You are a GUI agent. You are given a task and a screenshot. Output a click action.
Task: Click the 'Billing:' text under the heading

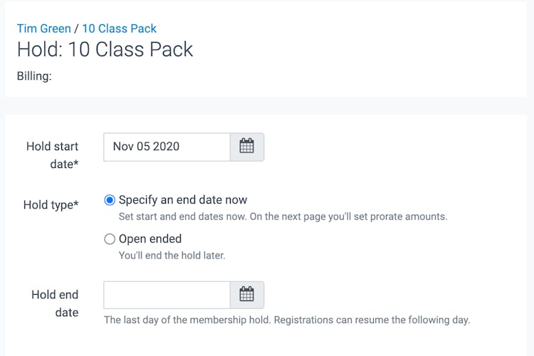coord(34,75)
